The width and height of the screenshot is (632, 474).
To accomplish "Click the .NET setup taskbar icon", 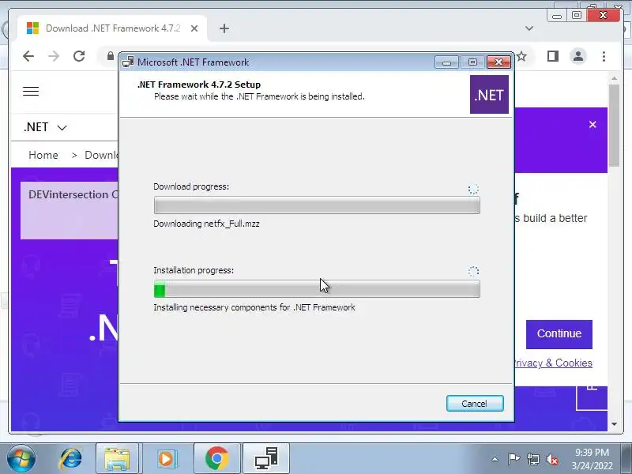I will click(x=266, y=459).
